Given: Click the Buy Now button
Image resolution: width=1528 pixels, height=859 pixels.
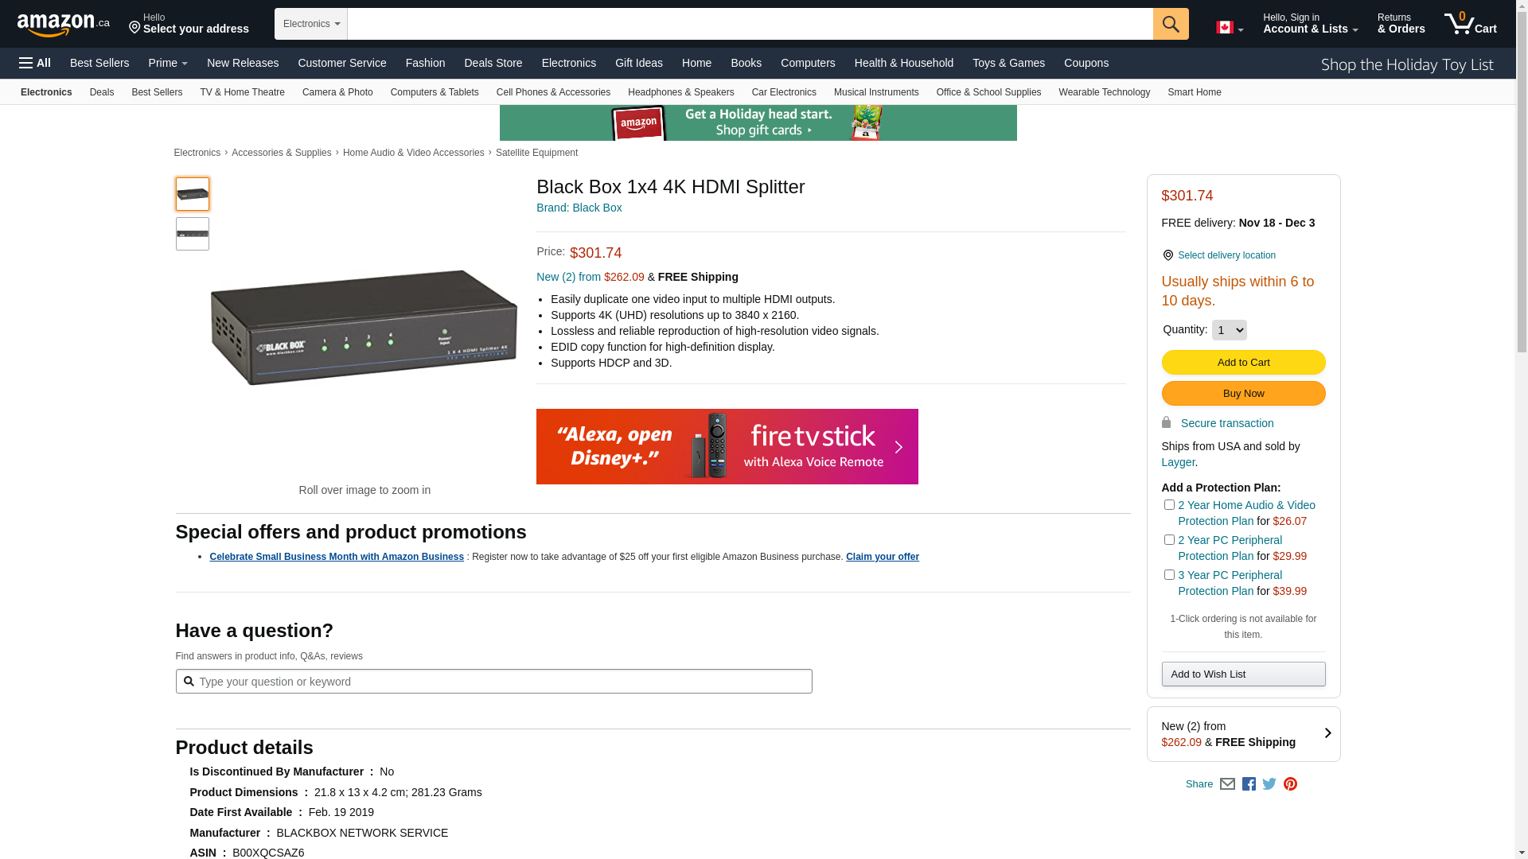Looking at the screenshot, I should tap(1243, 394).
